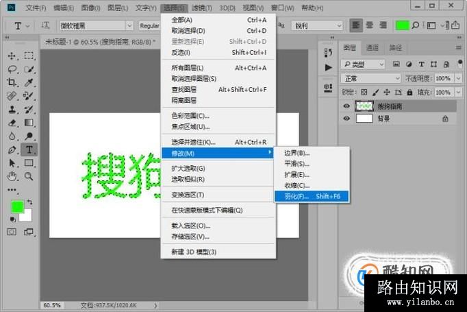Select the Rectangular Marquee tool
The height and width of the screenshot is (312, 467).
point(29,56)
